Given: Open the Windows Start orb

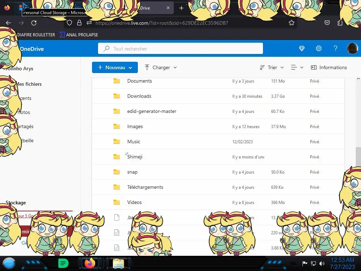Looking at the screenshot, I should [x=10, y=263].
